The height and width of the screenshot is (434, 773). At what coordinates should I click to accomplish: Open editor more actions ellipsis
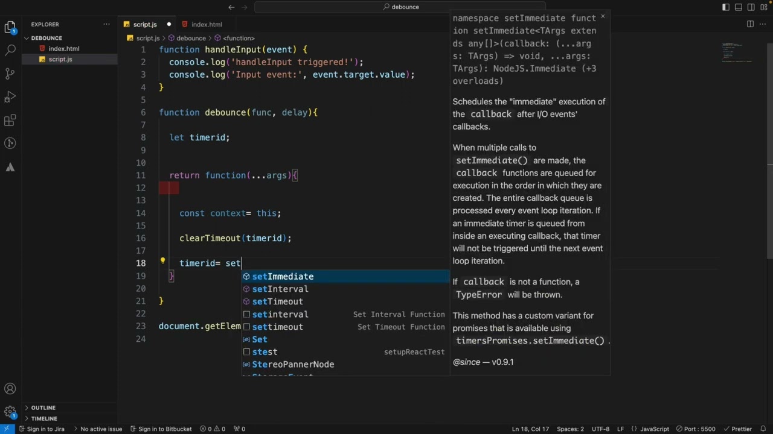tap(763, 24)
